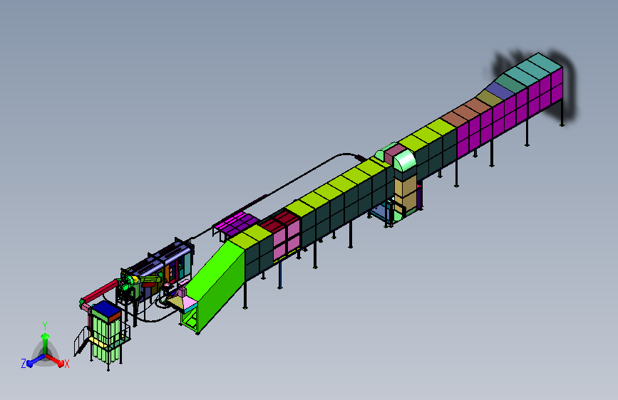
Task: Select the rounded light-green duct elbow
Action: point(404,160)
